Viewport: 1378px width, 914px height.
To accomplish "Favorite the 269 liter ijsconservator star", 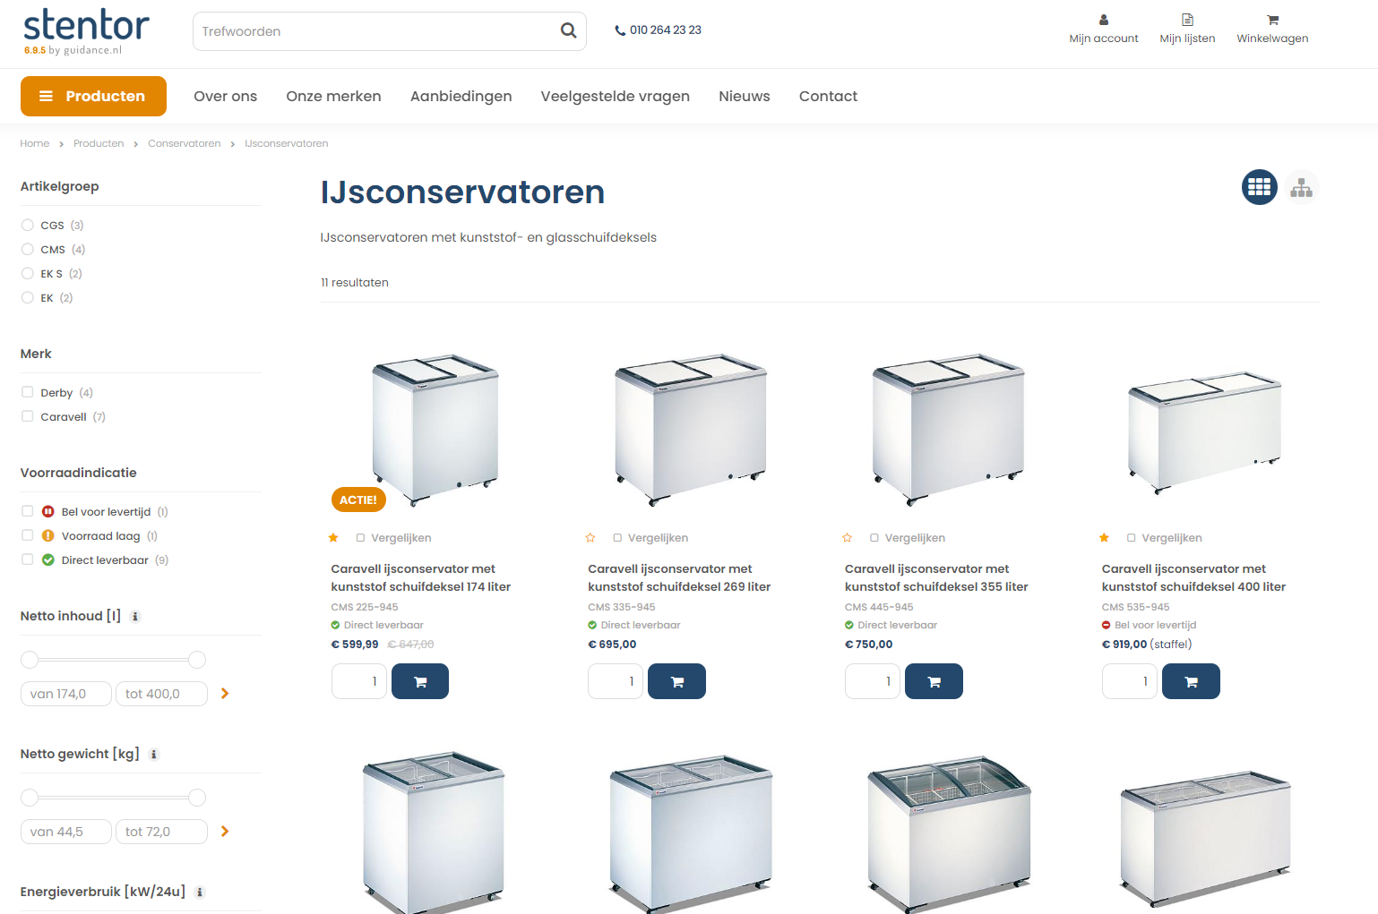I will click(x=590, y=538).
